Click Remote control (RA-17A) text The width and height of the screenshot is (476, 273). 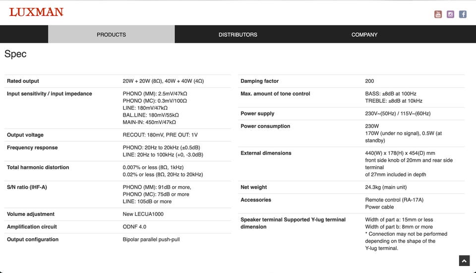(394, 200)
